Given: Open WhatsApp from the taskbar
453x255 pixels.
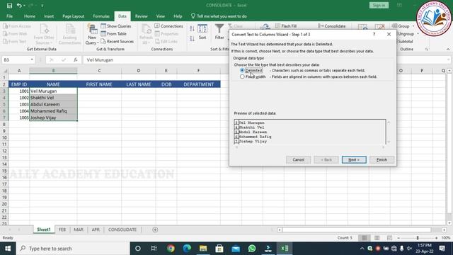Looking at the screenshot, I should [252, 249].
